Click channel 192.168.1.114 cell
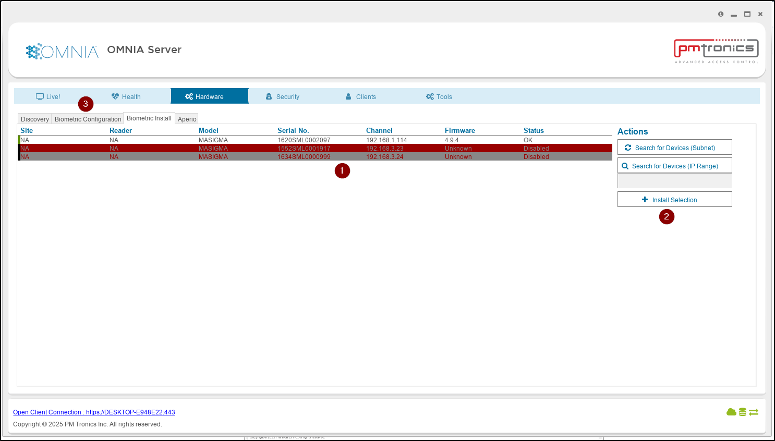The image size is (775, 441). click(386, 140)
